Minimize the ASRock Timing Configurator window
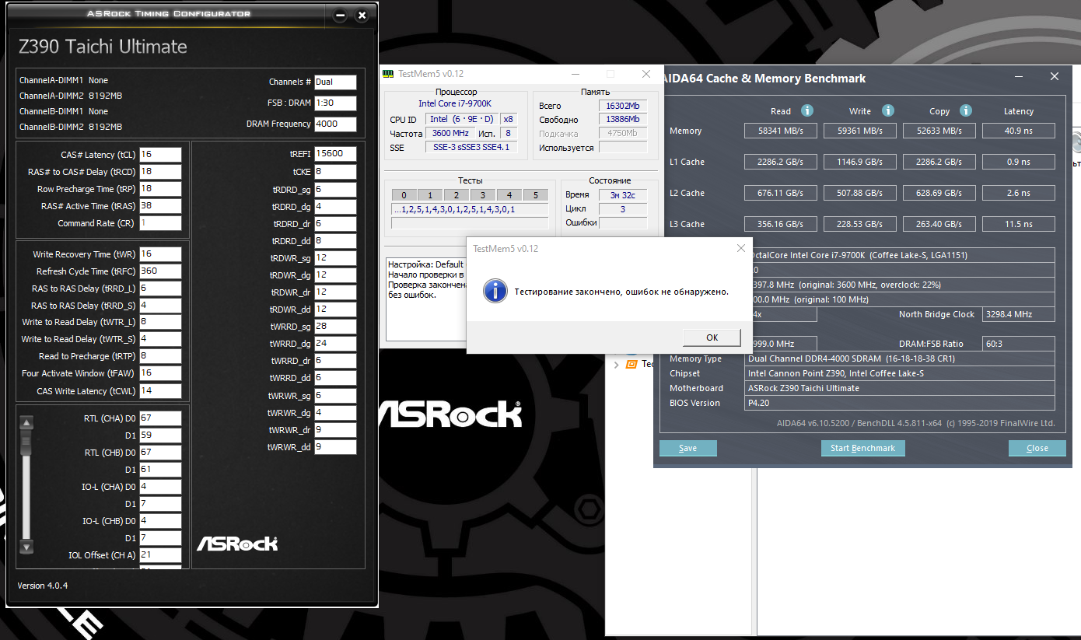Viewport: 1081px width, 640px height. point(340,15)
